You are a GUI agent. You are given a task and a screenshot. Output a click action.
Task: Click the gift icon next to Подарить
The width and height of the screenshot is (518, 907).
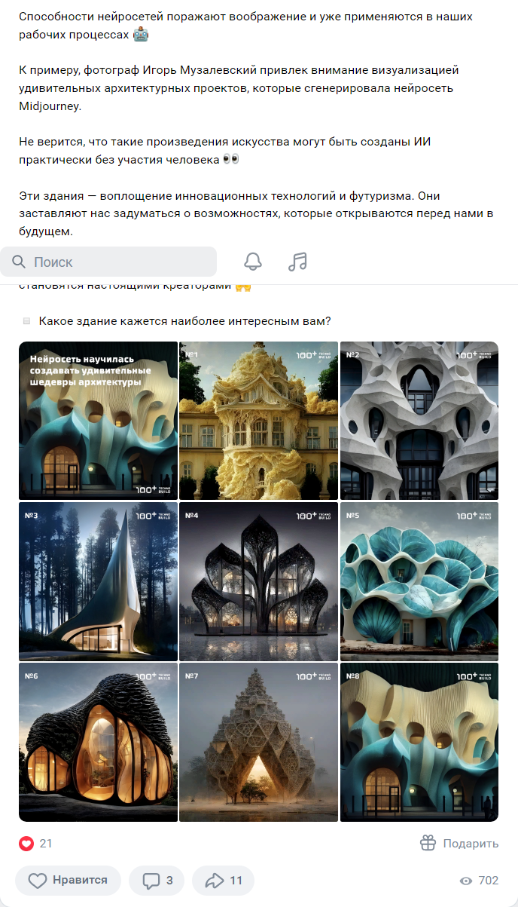428,843
